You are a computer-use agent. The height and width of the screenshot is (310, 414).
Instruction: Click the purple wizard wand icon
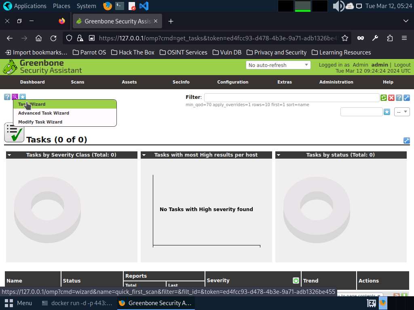click(15, 97)
